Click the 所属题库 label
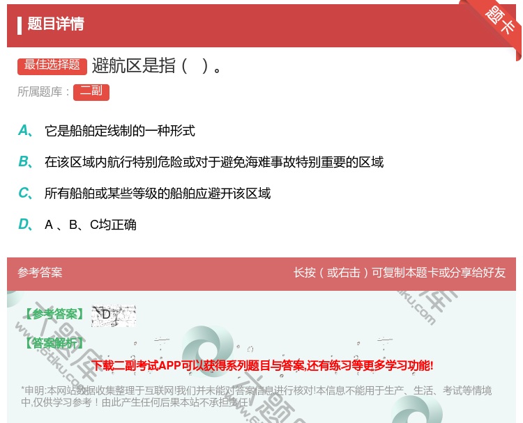The image size is (523, 423). point(43,92)
